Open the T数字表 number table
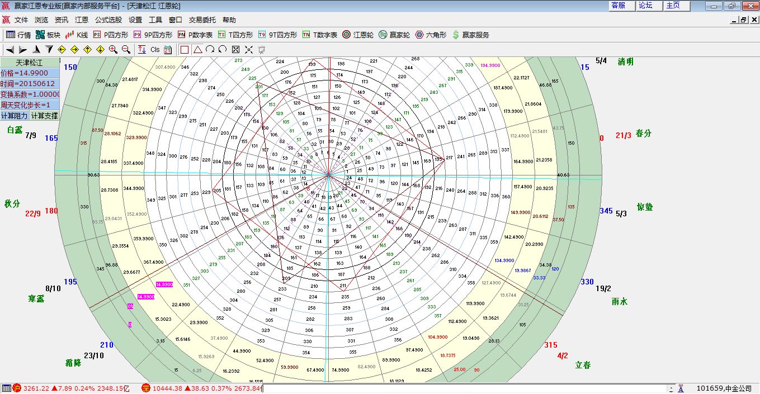Screen dimensions: 760x394 point(320,35)
